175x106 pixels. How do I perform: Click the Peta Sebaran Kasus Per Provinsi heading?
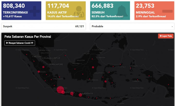click(x=28, y=37)
